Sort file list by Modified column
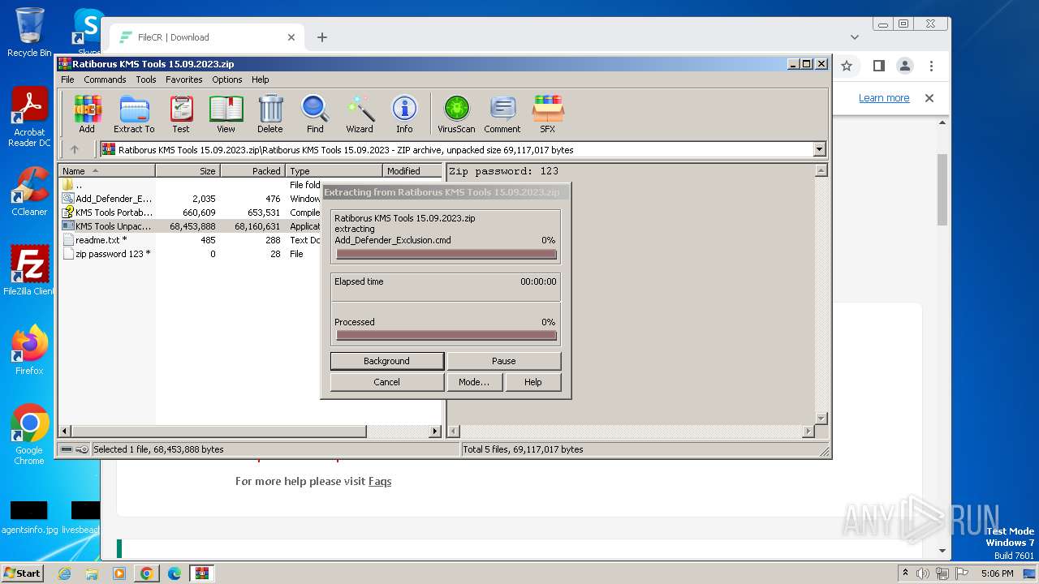This screenshot has width=1039, height=584. (412, 171)
